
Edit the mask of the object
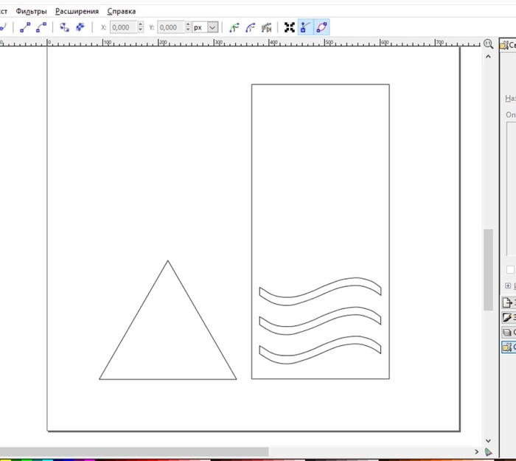[x=251, y=27]
